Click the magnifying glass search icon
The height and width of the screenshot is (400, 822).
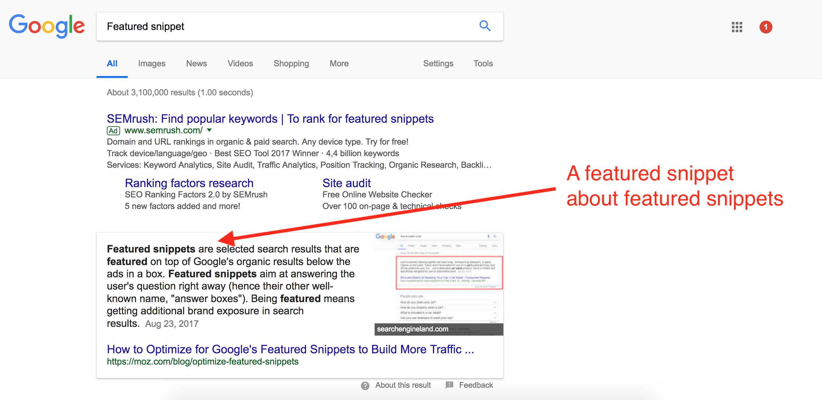pos(485,26)
